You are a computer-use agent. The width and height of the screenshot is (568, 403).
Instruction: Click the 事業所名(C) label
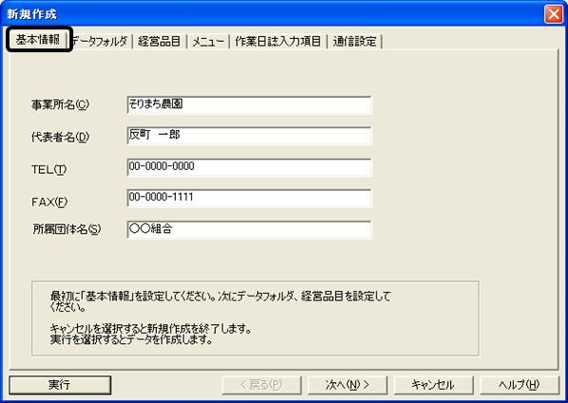click(60, 105)
